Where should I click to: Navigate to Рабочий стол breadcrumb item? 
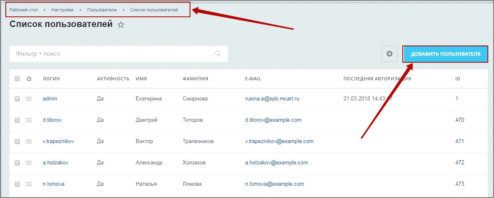[24, 10]
